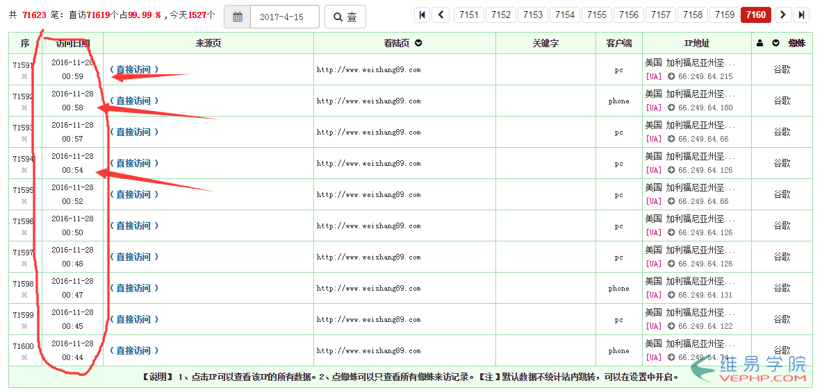822x392 pixels.
Task: Go to page 7159
Action: coord(725,15)
